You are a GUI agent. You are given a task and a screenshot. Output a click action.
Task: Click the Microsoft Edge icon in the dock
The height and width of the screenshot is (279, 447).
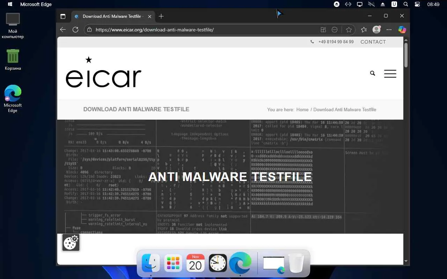pos(240,263)
